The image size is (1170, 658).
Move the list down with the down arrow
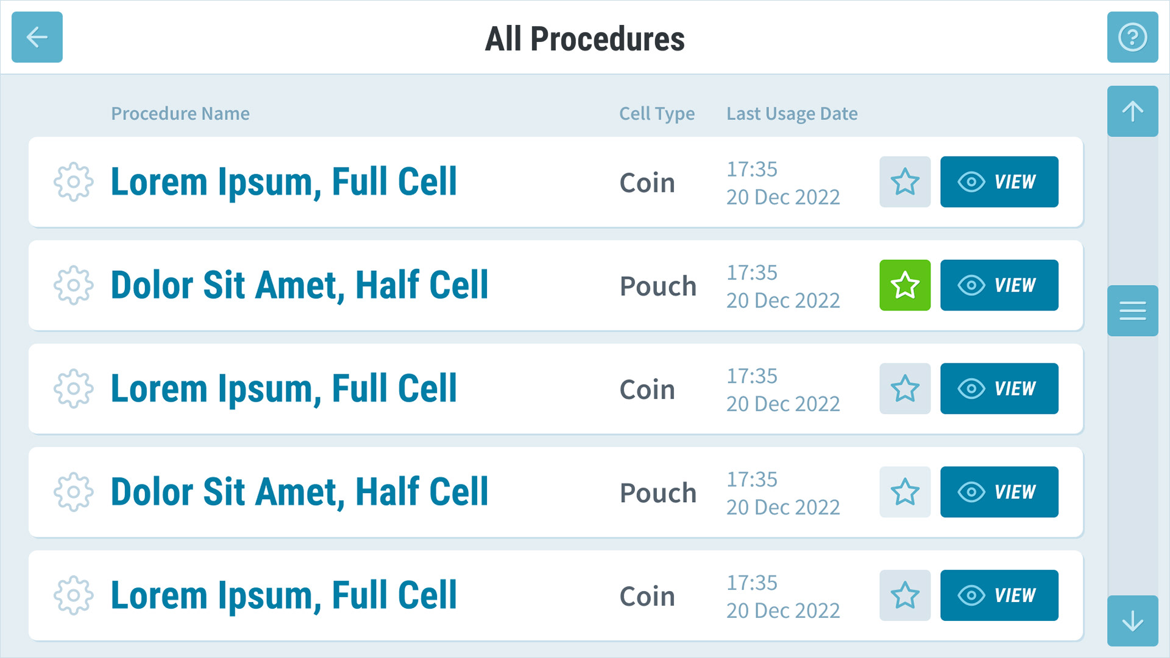click(x=1132, y=621)
